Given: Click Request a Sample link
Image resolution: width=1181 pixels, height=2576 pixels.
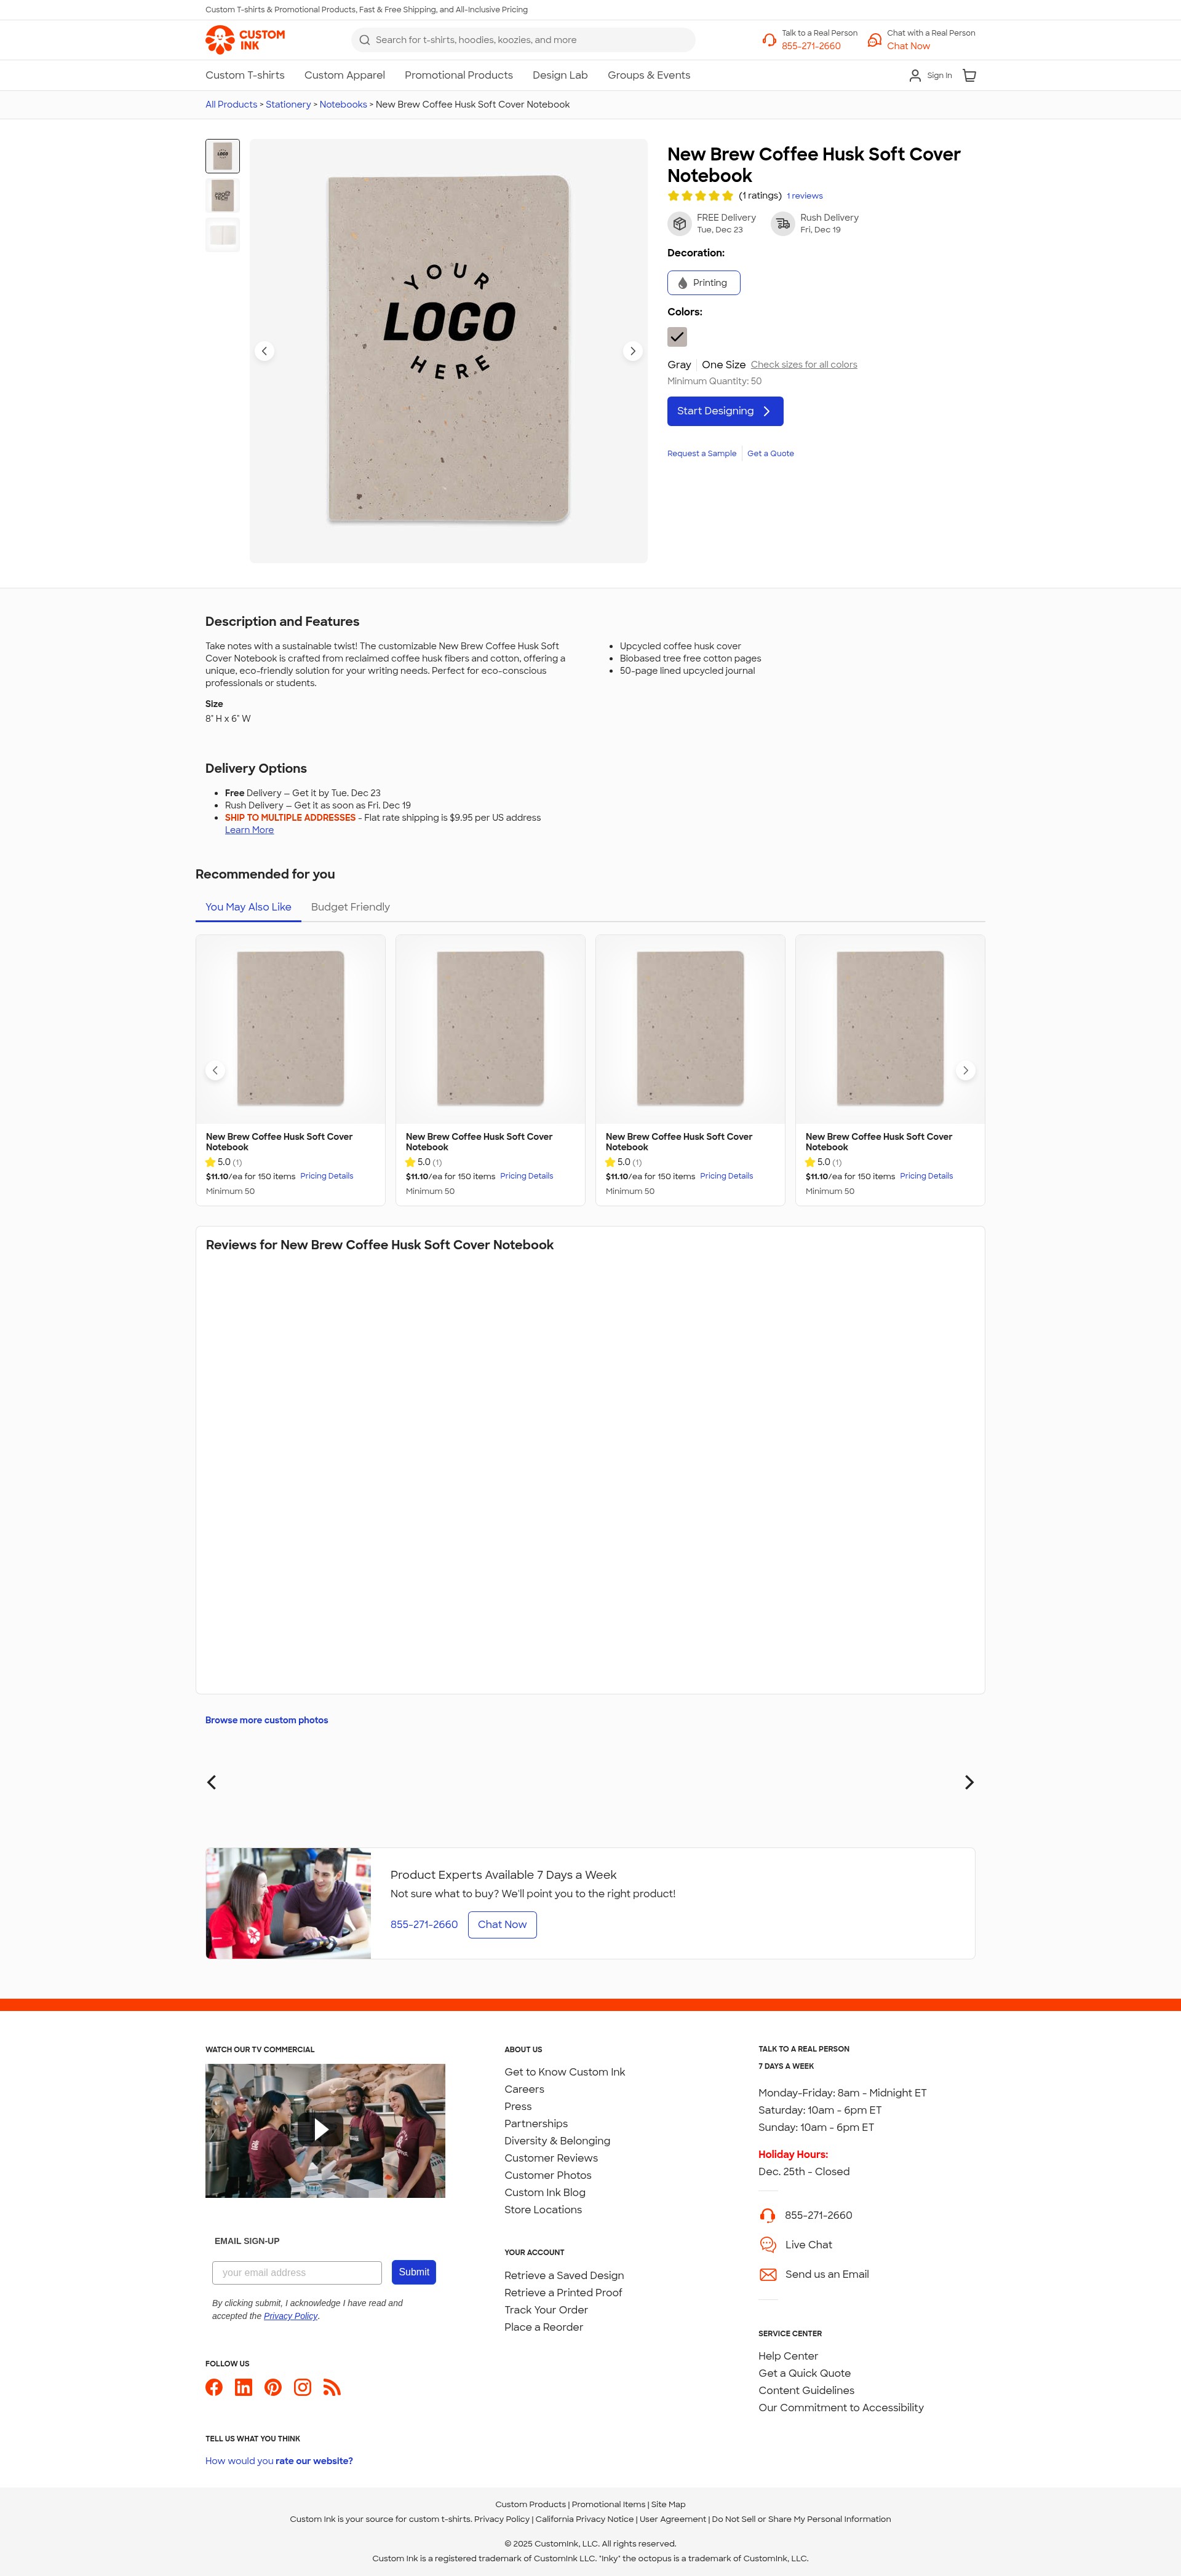Looking at the screenshot, I should (702, 454).
